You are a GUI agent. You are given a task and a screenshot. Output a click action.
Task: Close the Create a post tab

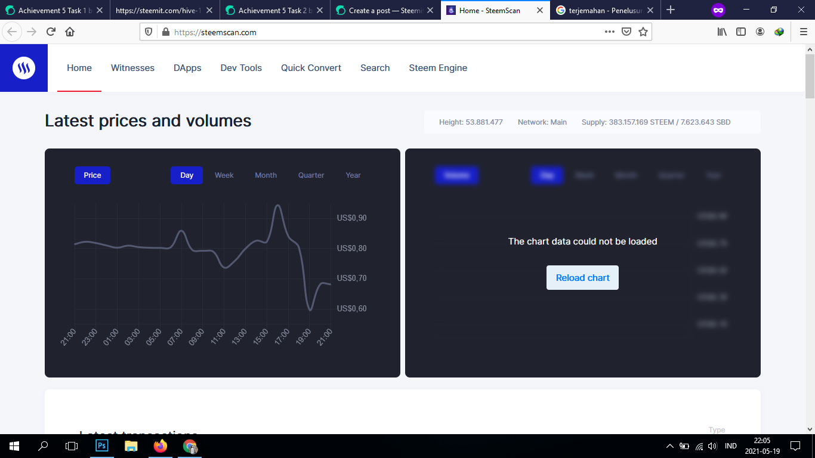[430, 10]
